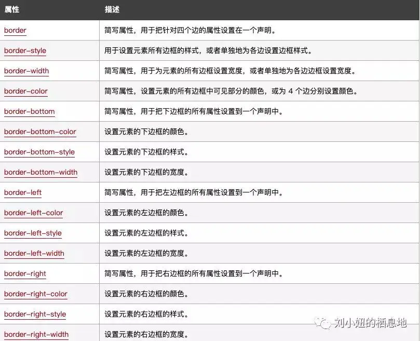Open the border-bottom-color link
420x341 pixels.
point(40,132)
